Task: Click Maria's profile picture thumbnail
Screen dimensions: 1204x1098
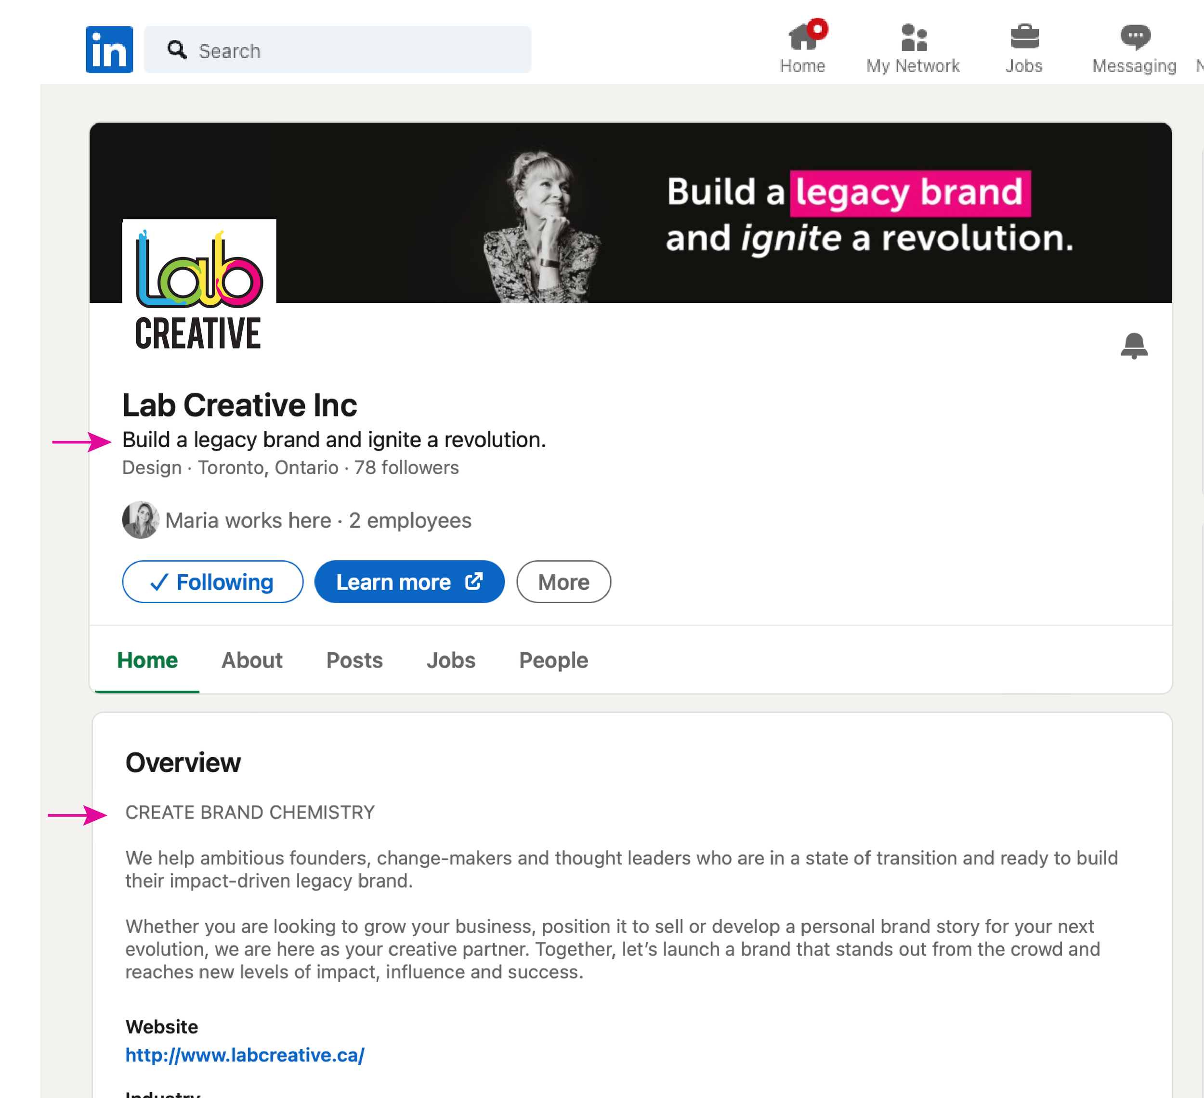Action: coord(140,520)
